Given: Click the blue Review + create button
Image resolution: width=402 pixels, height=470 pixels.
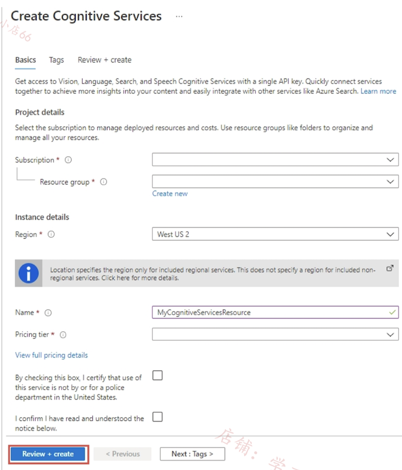Looking at the screenshot, I should 48,454.
